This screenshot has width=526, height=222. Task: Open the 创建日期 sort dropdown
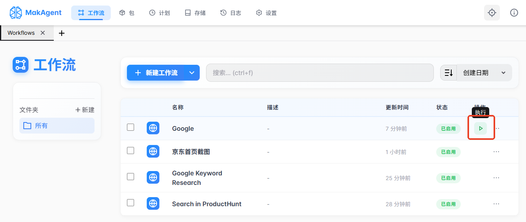(x=484, y=73)
